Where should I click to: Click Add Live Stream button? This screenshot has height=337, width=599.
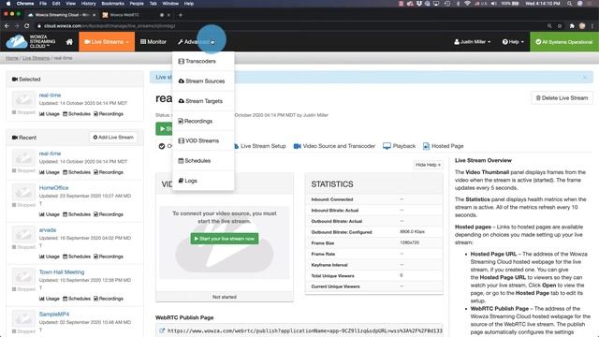point(113,138)
